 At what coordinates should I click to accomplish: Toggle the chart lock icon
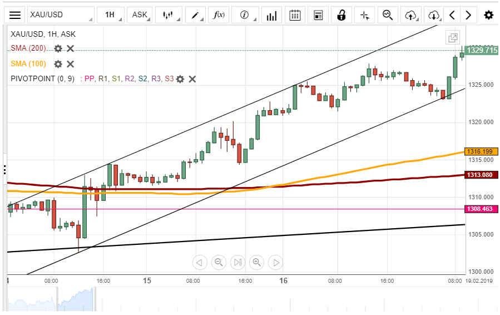[x=341, y=15]
